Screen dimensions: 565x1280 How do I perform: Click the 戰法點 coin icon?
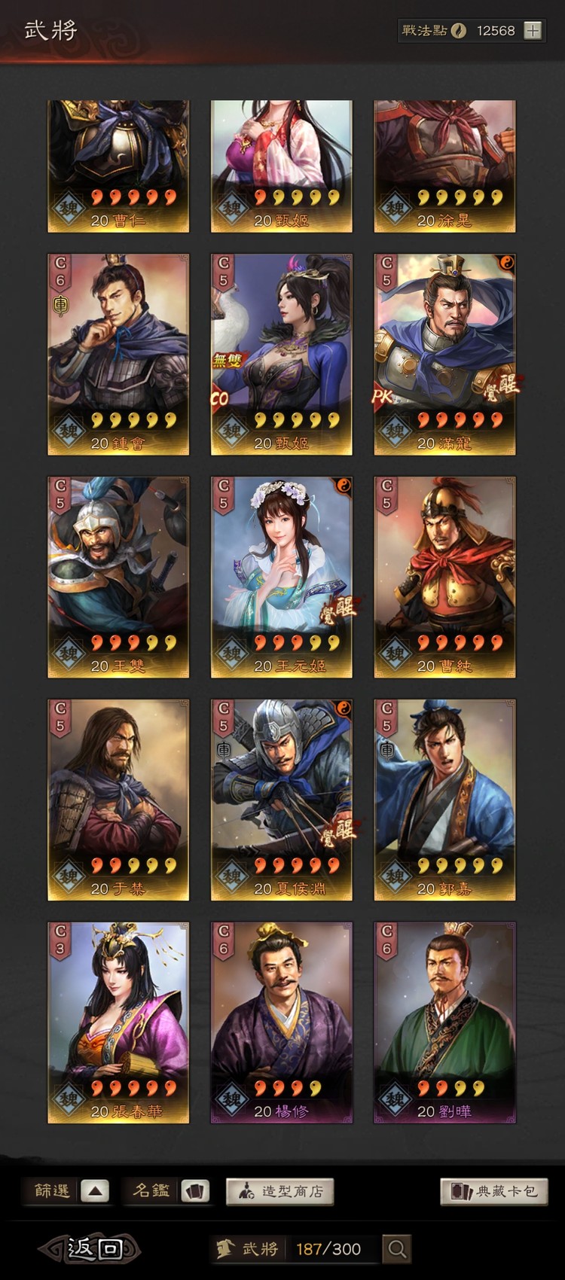point(458,31)
